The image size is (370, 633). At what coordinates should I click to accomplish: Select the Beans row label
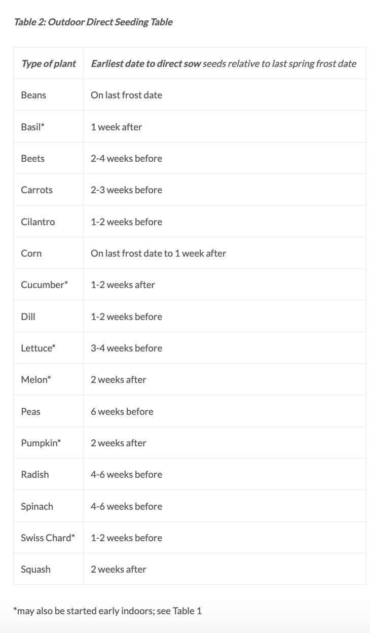tap(33, 95)
